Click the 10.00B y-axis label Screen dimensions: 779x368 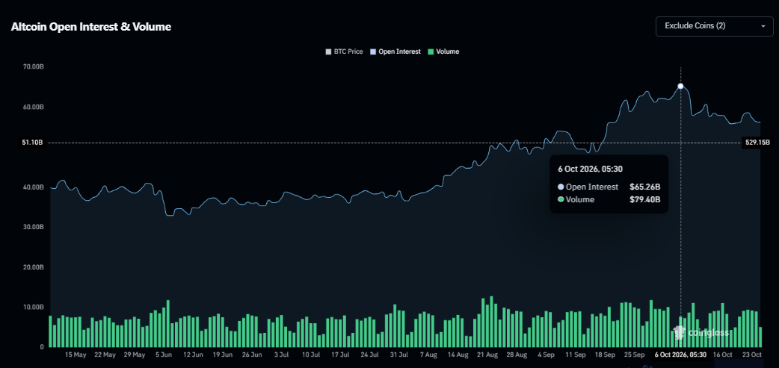[34, 307]
